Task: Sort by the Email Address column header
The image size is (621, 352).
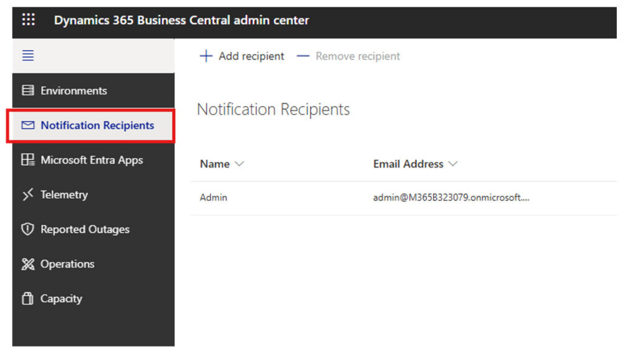Action: 408,164
